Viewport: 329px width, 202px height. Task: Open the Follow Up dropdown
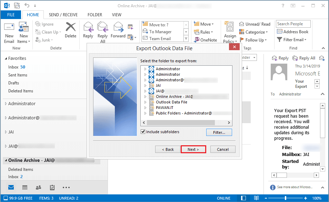[x=253, y=40]
